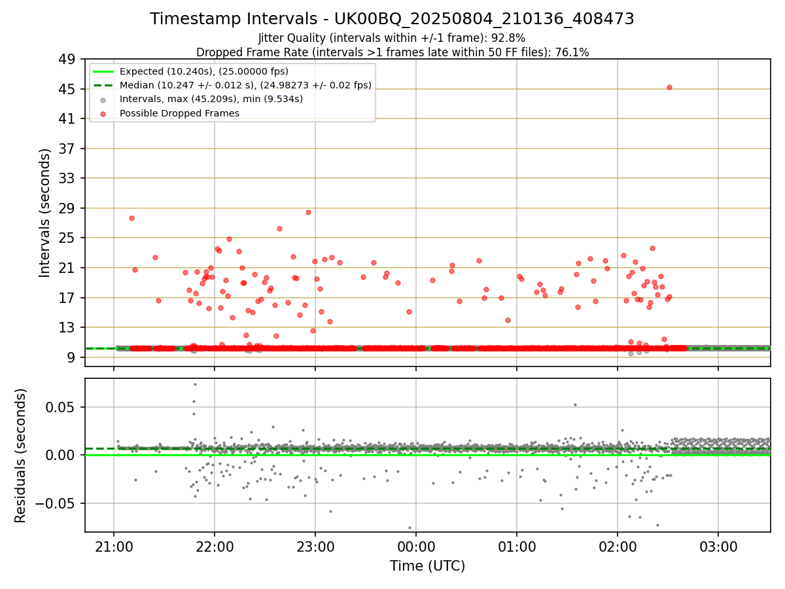The width and height of the screenshot is (785, 589).
Task: Click the 'Time (UTC)' x-axis label
Action: click(428, 566)
